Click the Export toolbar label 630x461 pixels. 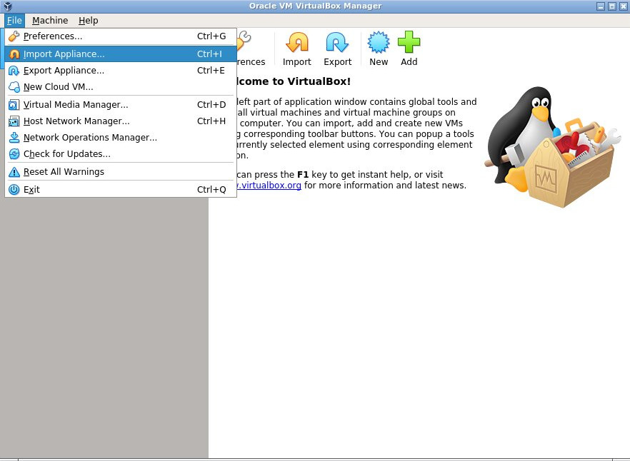pyautogui.click(x=337, y=62)
